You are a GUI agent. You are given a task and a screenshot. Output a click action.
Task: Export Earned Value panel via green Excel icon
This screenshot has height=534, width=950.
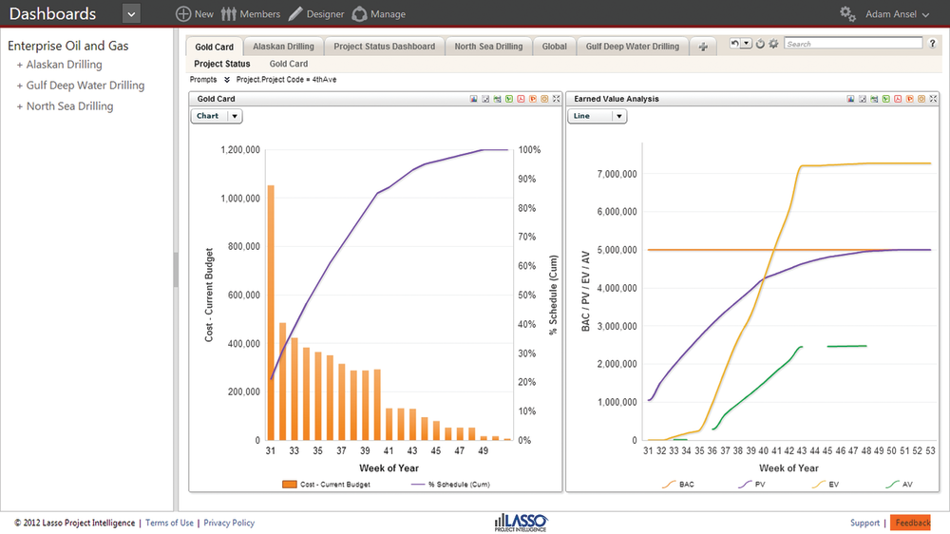885,99
